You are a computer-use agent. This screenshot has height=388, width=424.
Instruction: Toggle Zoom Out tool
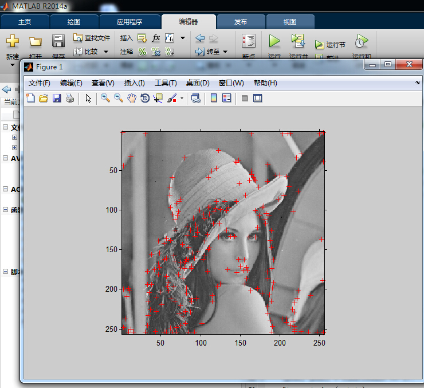click(119, 98)
